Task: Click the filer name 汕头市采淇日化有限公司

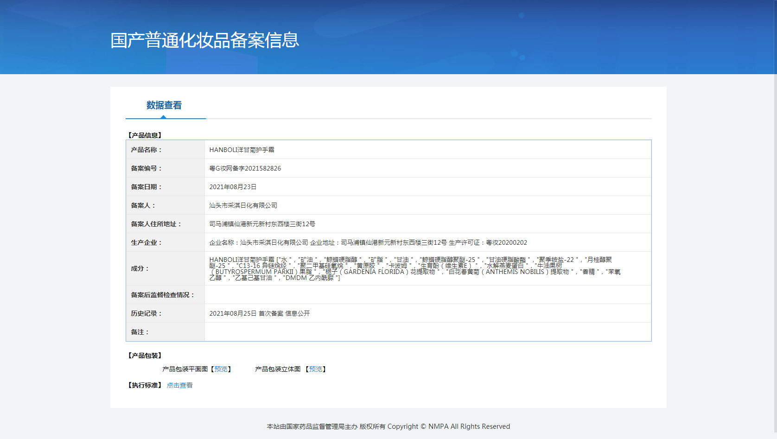Action: 243,205
